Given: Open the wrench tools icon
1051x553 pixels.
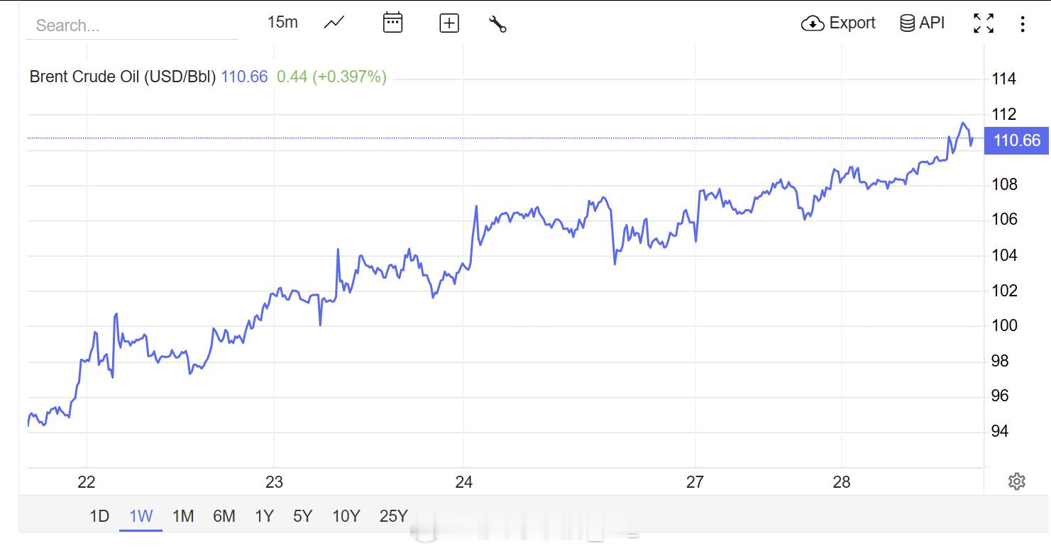Looking at the screenshot, I should [x=497, y=23].
